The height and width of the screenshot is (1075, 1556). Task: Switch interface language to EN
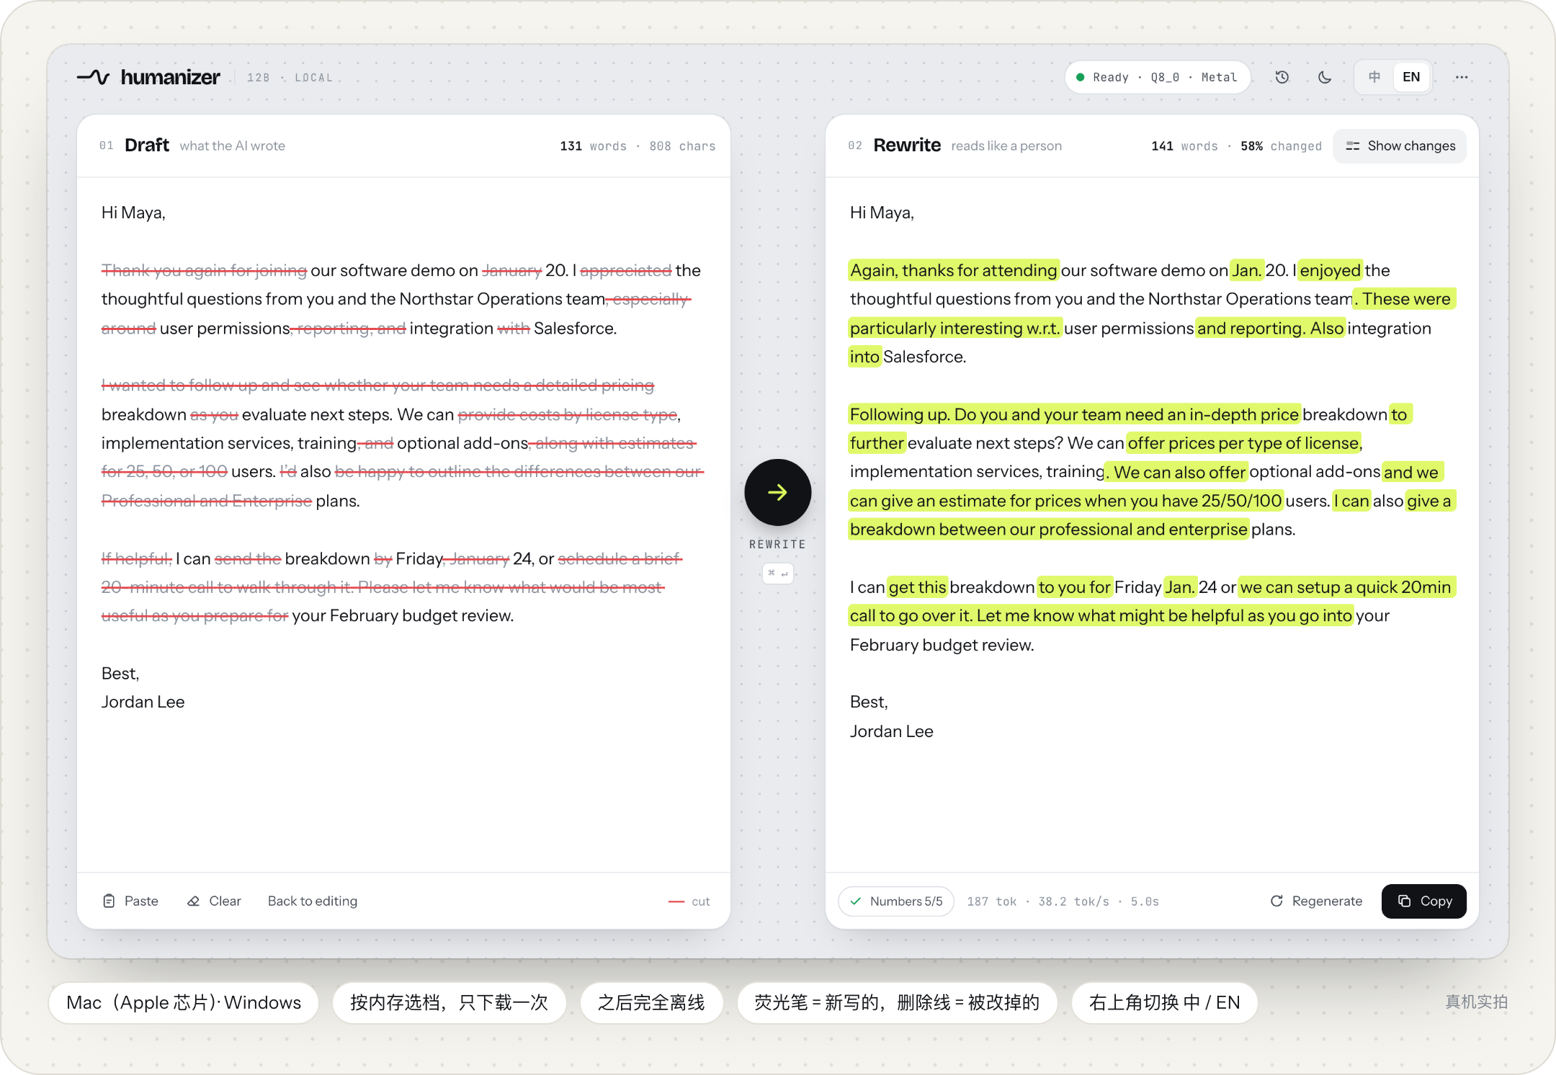1411,77
